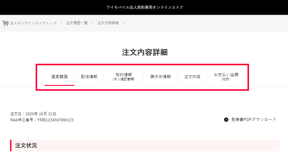
Task: Click the circled arrow icon beside 見積書PDFダウンロード
Action: (x=226, y=120)
